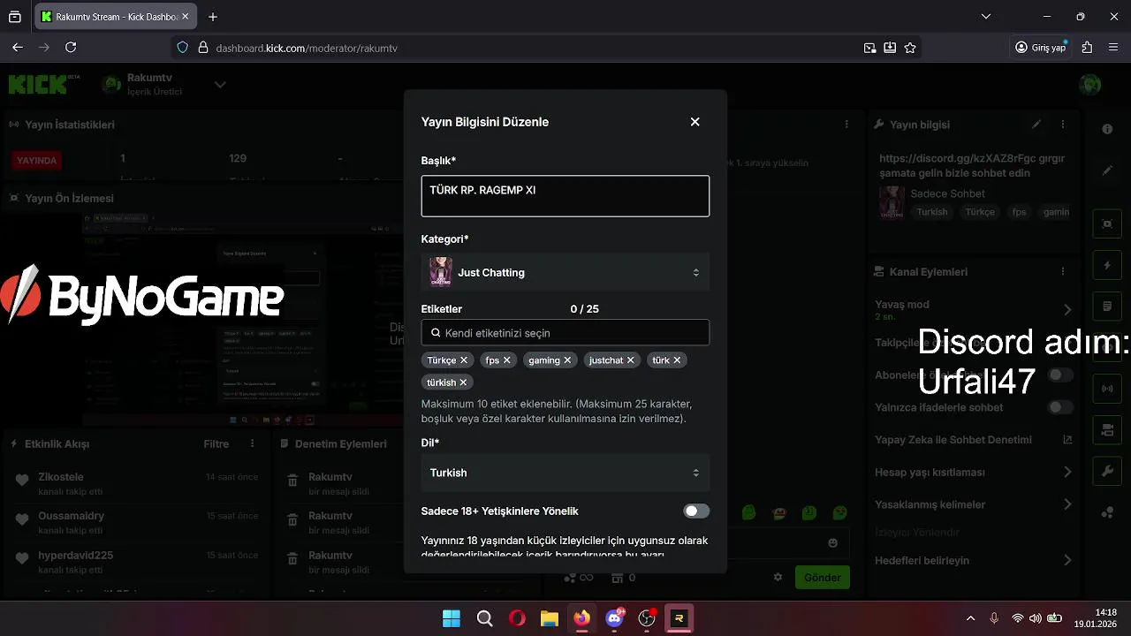Go back in the browser
Screen dimensions: 1131x636
pyautogui.click(x=18, y=48)
